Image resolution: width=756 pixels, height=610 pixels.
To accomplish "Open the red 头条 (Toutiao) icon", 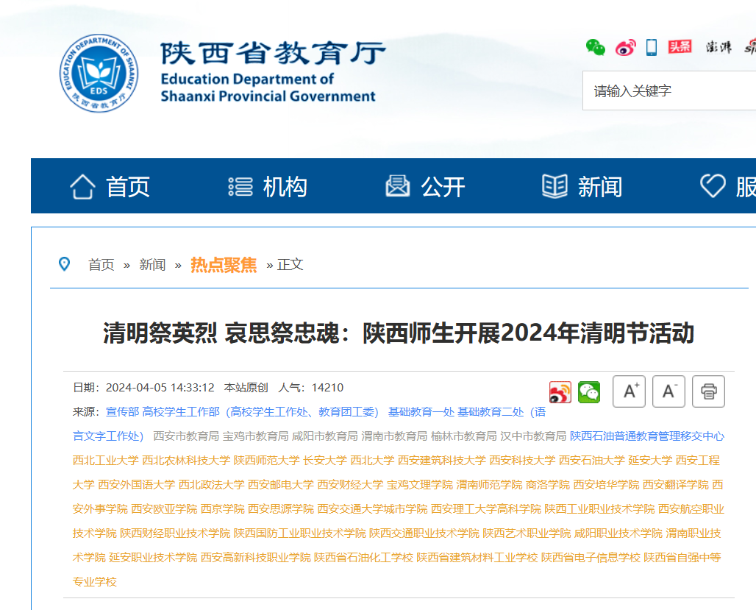I will [x=680, y=47].
